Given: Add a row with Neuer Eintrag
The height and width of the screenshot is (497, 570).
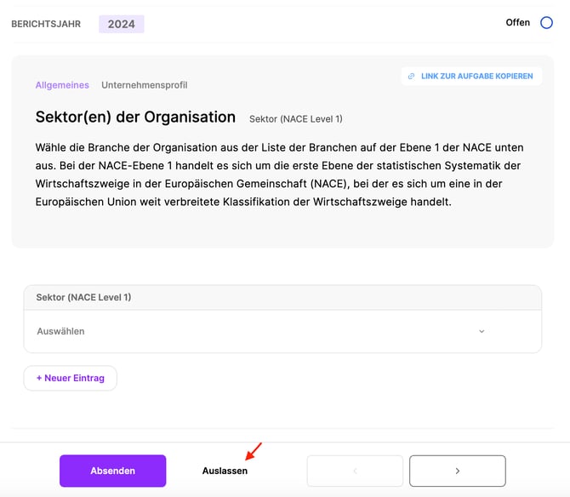Looking at the screenshot, I should click(x=70, y=378).
